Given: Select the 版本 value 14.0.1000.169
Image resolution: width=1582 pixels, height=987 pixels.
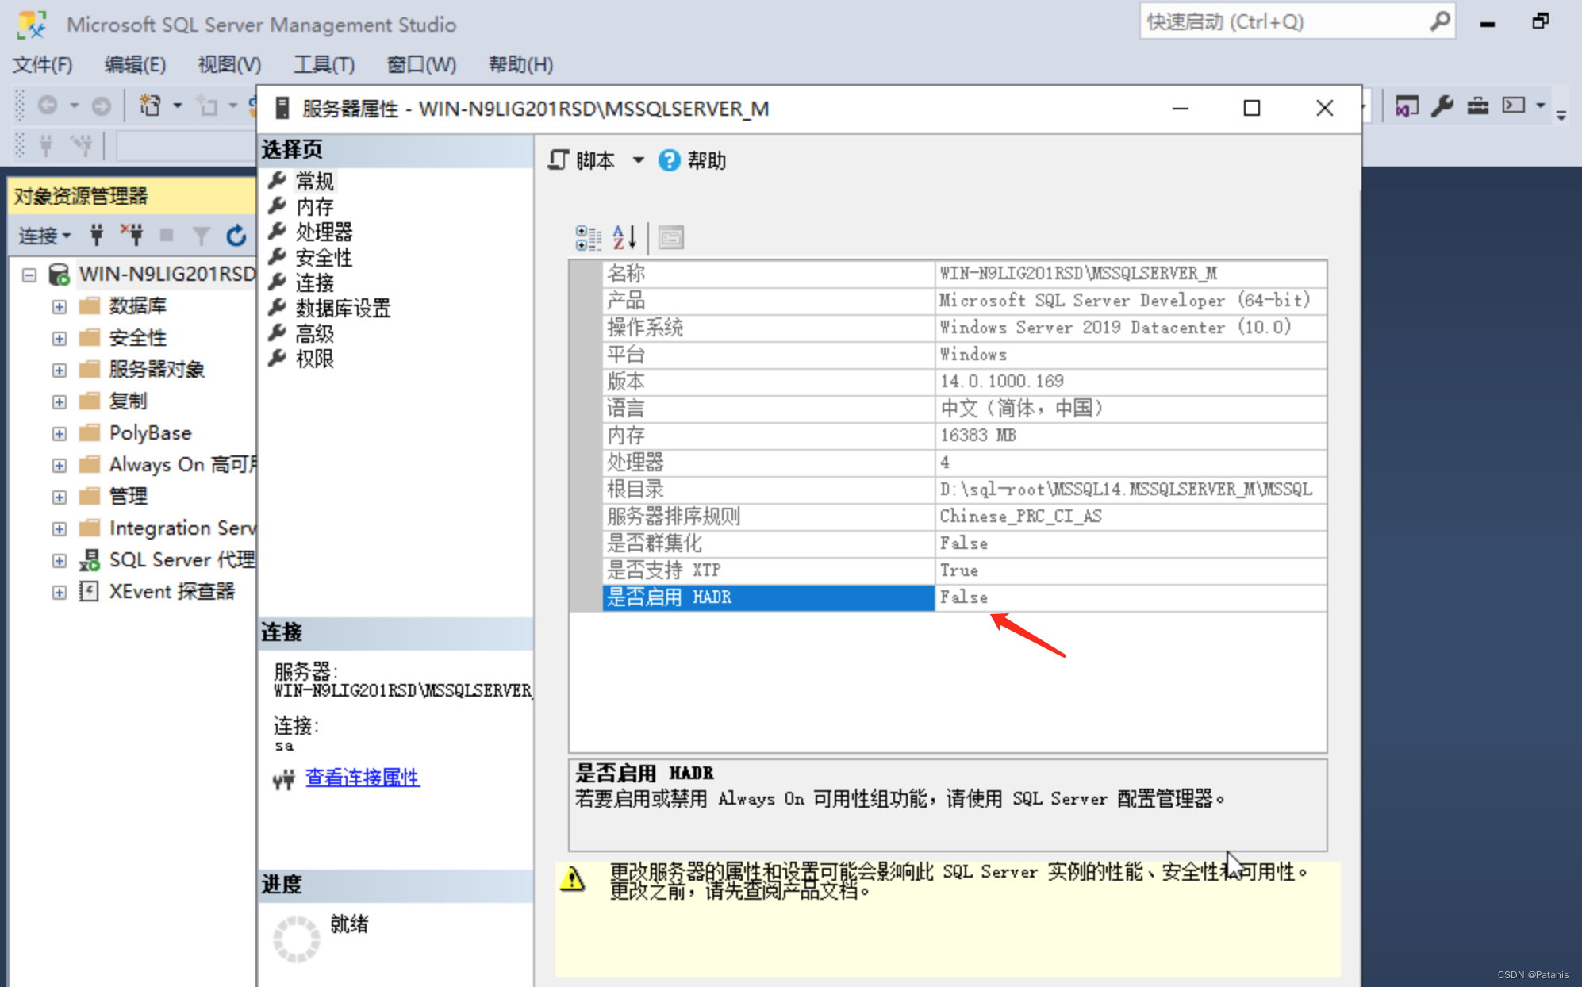Looking at the screenshot, I should tap(1002, 382).
